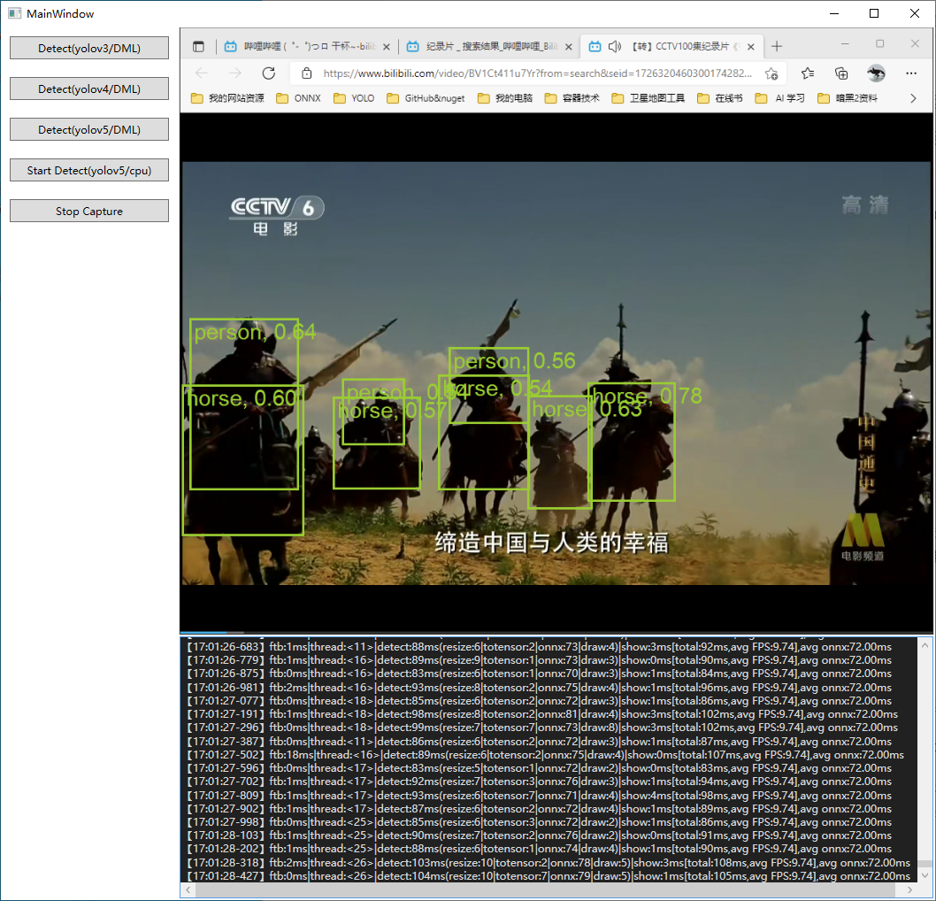The image size is (936, 901).
Task: Click the browser profile avatar
Action: point(876,73)
